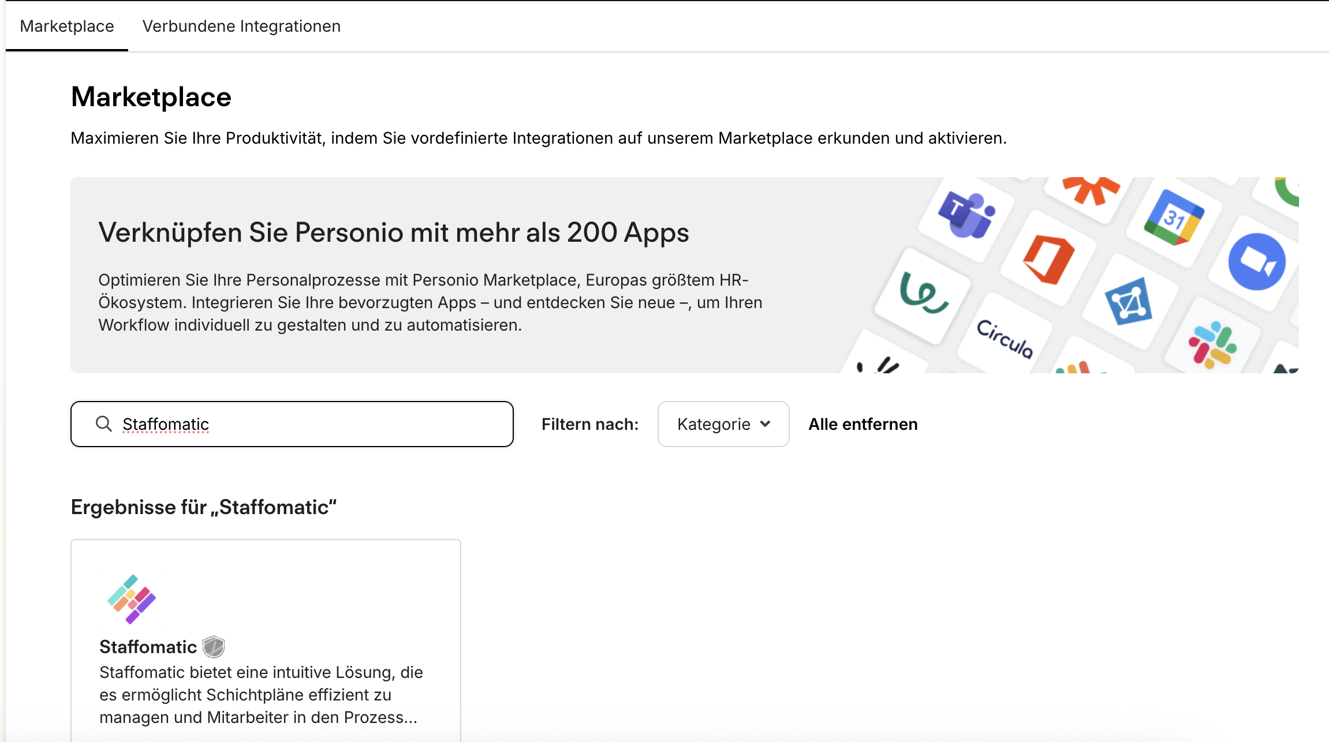The height and width of the screenshot is (742, 1329).
Task: Click the magnifying glass search icon
Action: pos(104,424)
